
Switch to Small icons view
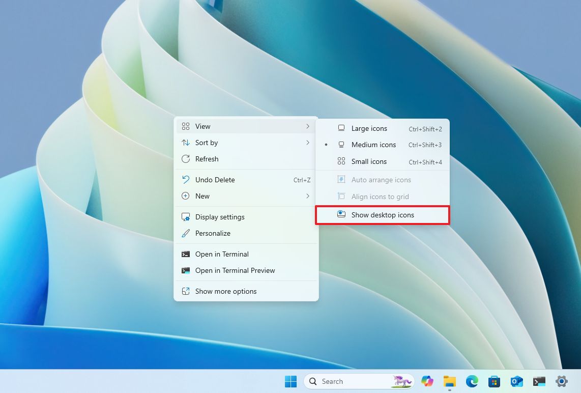(x=383, y=161)
